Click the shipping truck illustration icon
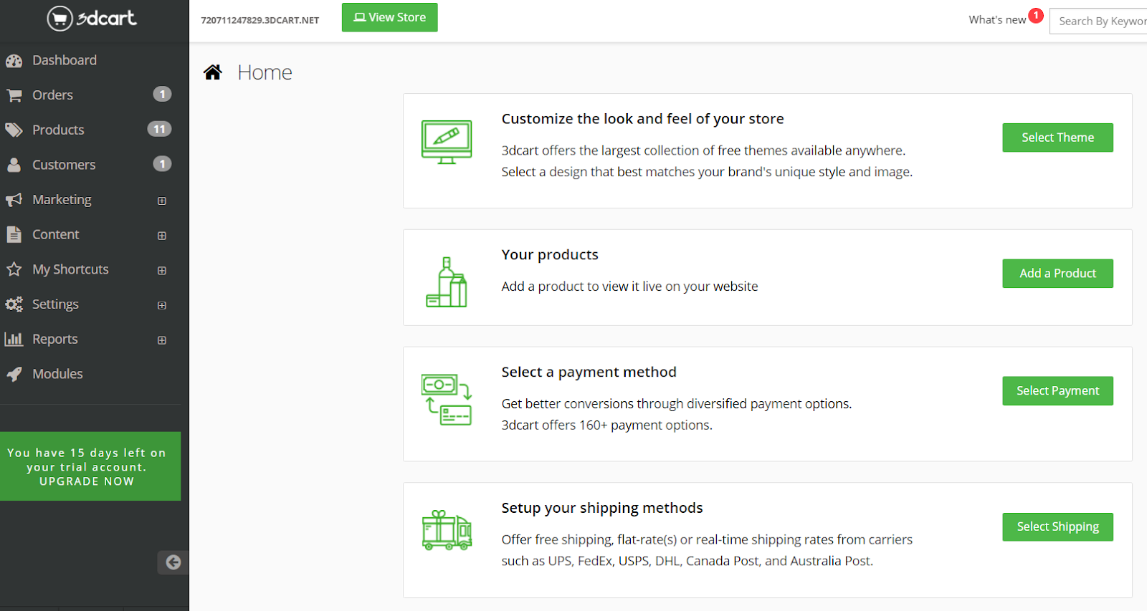This screenshot has height=611, width=1147. pyautogui.click(x=447, y=530)
